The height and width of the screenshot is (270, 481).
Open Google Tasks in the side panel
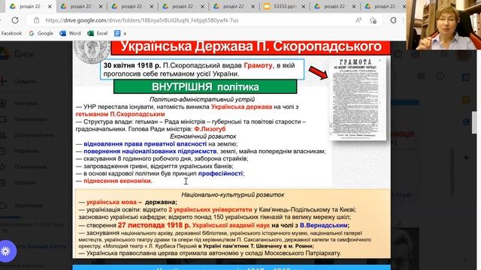[466, 122]
